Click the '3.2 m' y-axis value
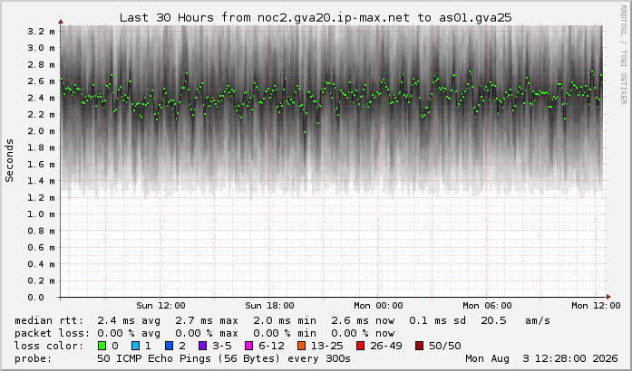 [41, 32]
